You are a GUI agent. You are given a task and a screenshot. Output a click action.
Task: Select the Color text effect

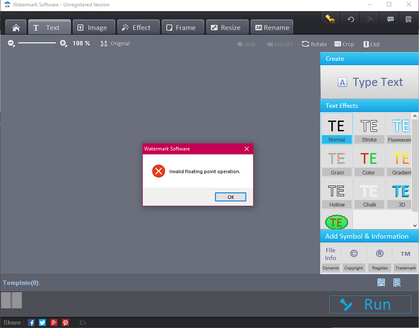369,161
